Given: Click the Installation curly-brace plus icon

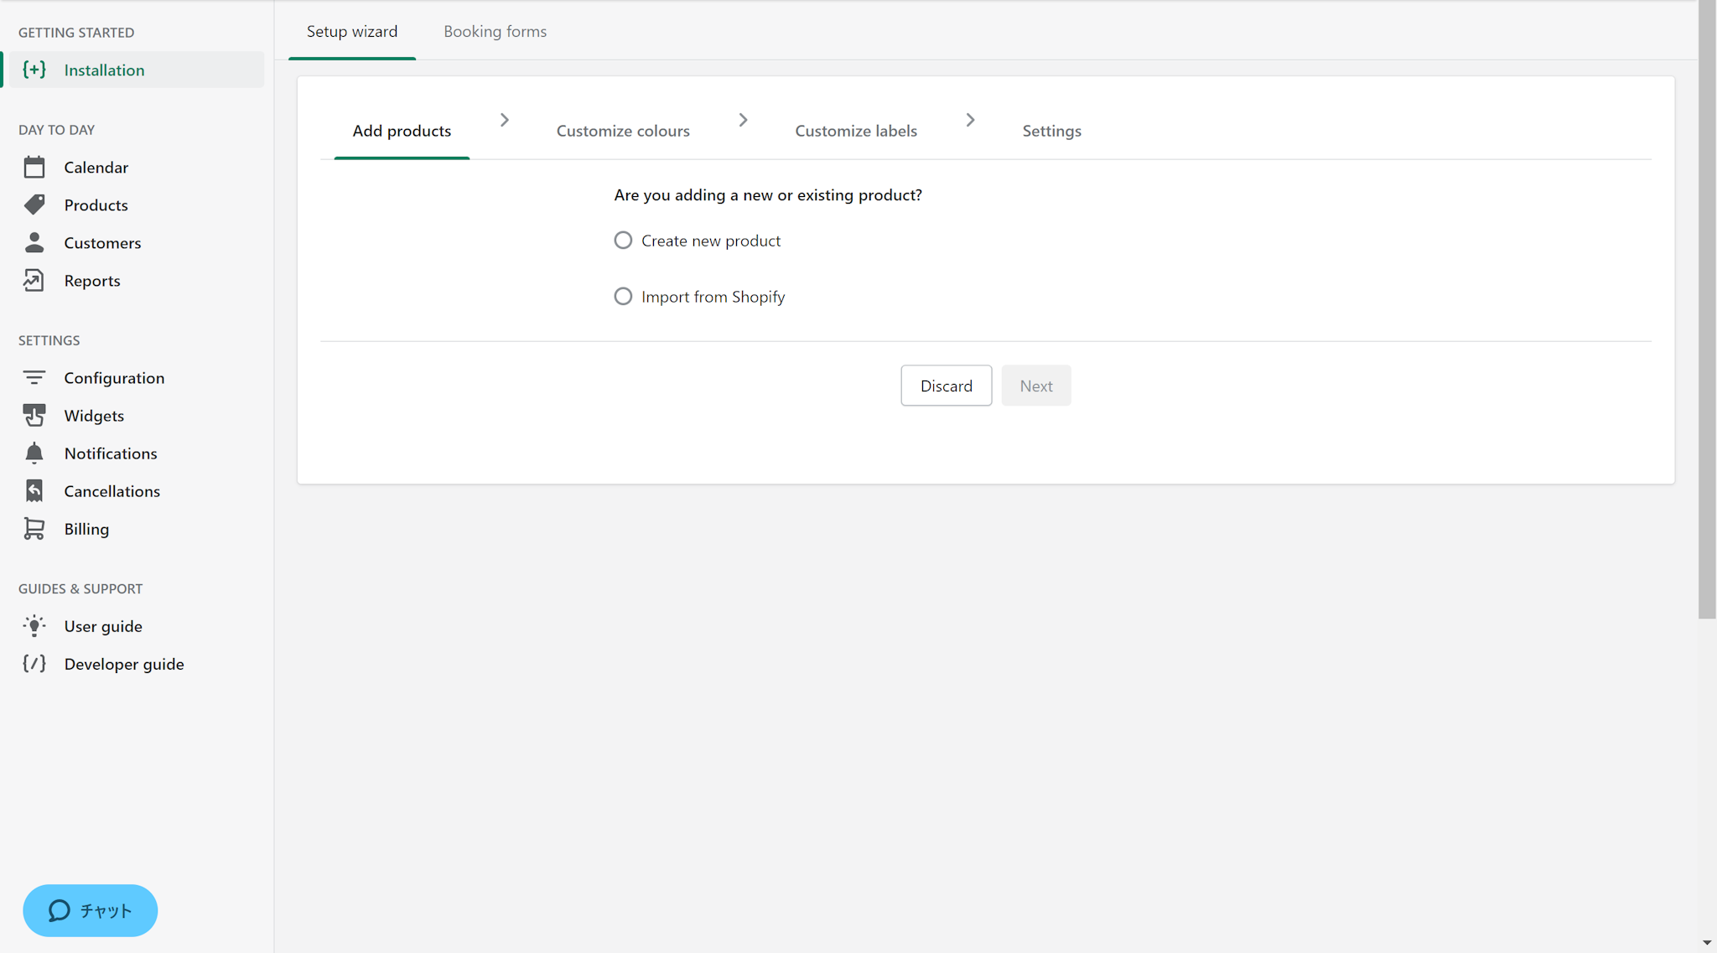Looking at the screenshot, I should tap(34, 70).
